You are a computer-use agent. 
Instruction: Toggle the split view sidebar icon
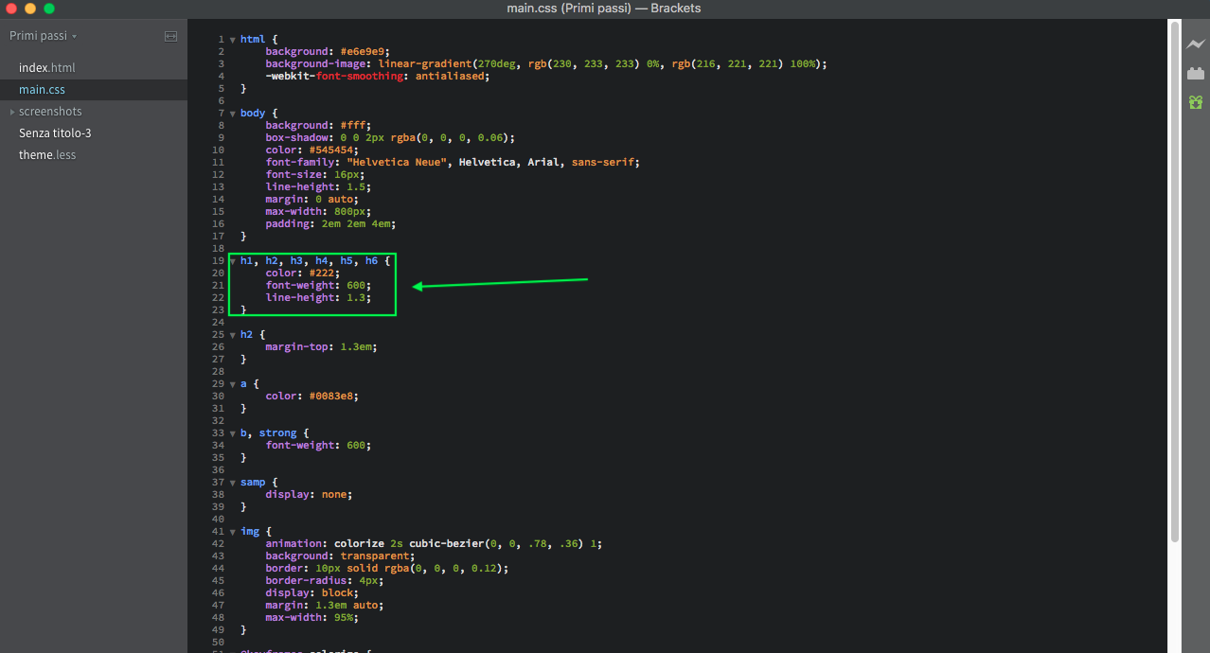170,36
